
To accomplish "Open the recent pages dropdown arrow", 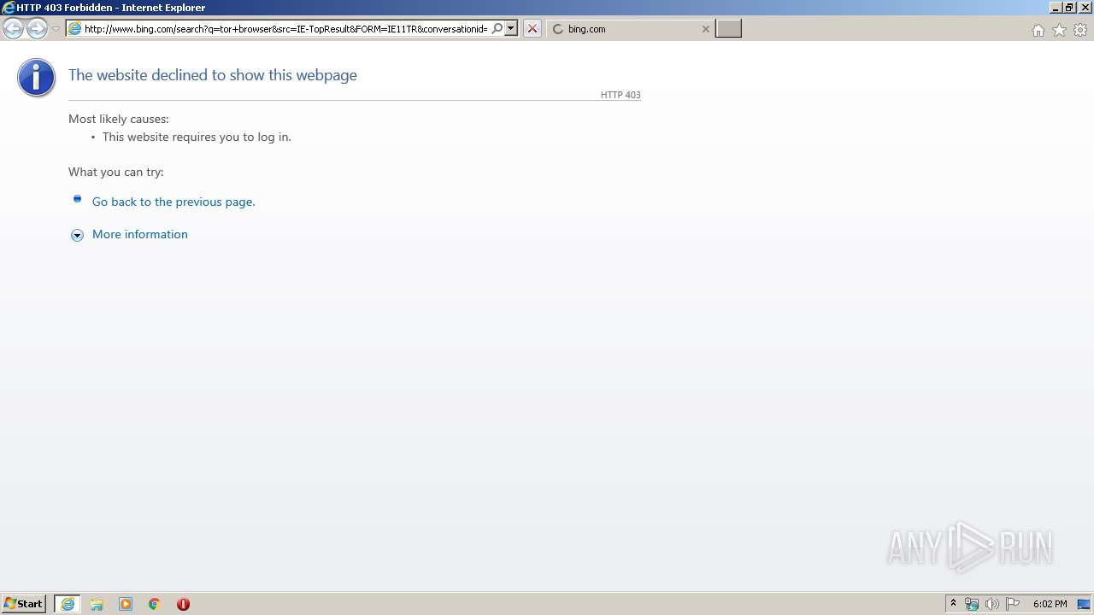I will (x=56, y=29).
